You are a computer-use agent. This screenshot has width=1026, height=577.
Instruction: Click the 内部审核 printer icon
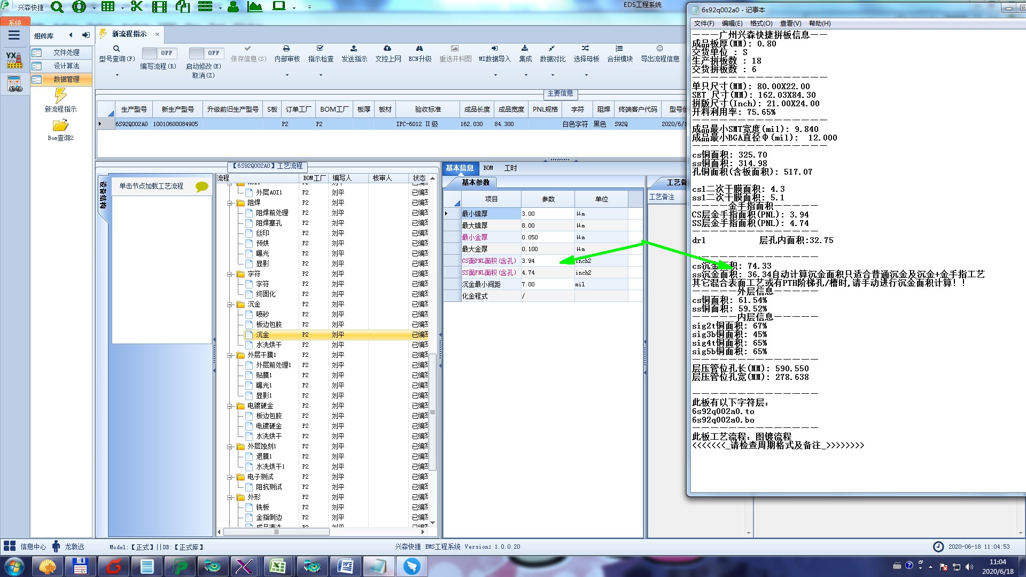point(286,49)
